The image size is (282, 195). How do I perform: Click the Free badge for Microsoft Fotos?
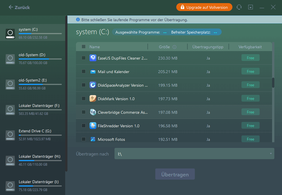(x=250, y=139)
